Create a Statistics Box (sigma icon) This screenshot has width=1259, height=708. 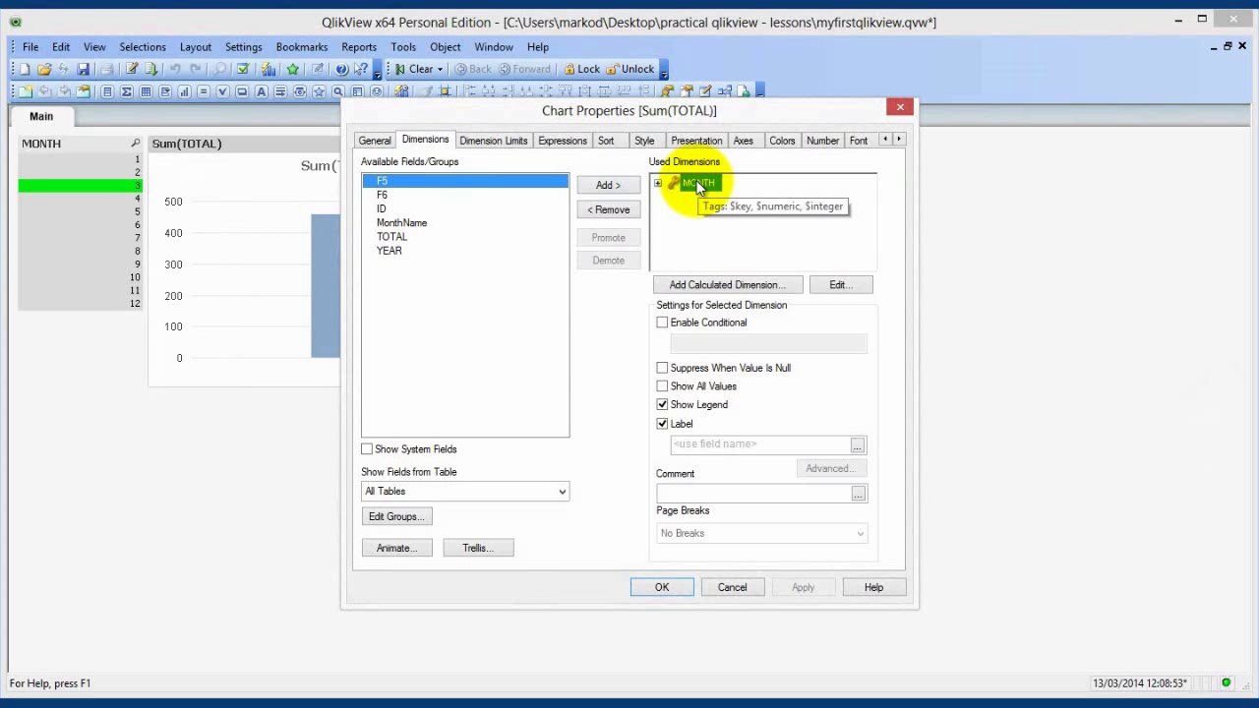[127, 91]
